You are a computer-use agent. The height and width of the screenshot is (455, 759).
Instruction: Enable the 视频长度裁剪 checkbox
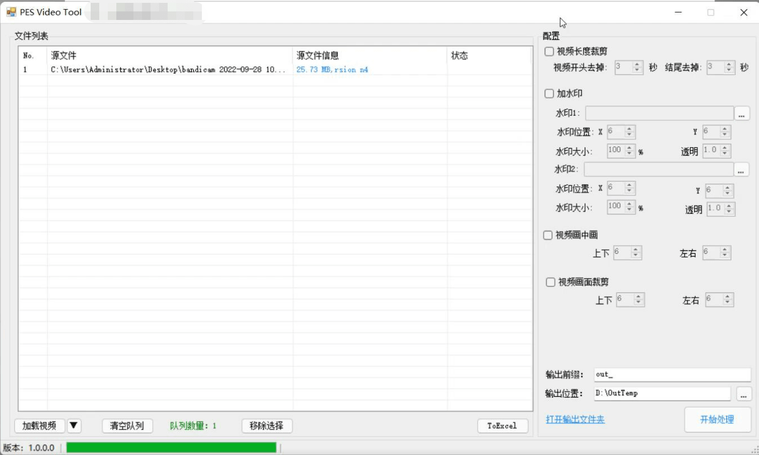click(550, 52)
